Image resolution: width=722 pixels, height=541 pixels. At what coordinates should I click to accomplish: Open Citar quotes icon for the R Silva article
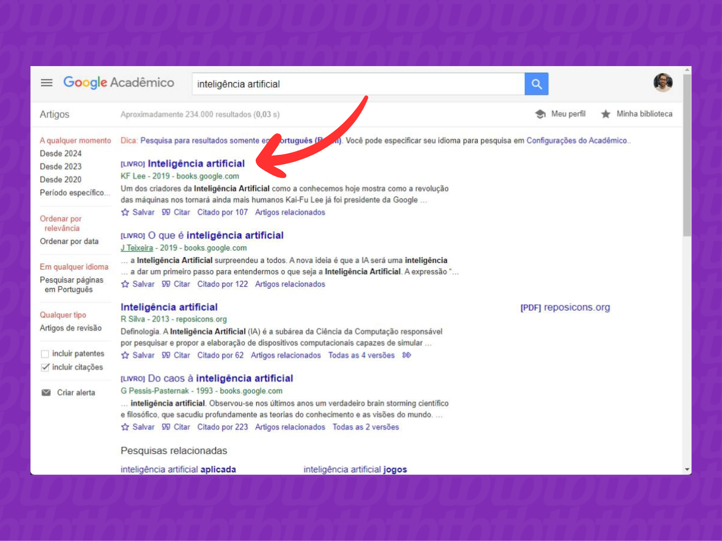[165, 355]
